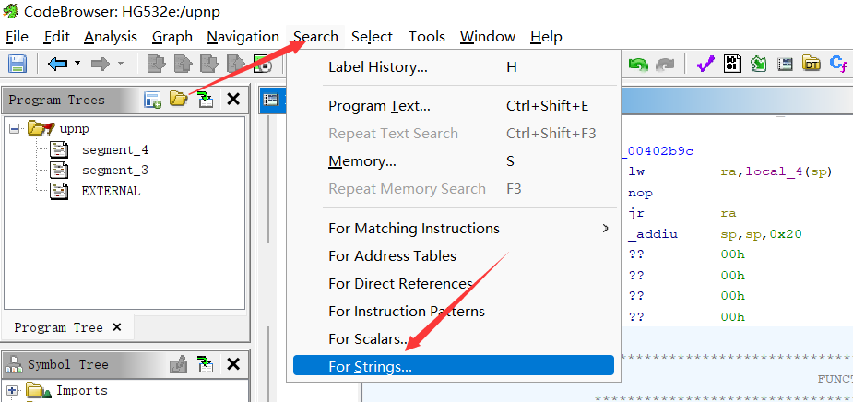Click green arrow icon beside the bytes icon
Screen dimensions: 853x402
pos(758,65)
